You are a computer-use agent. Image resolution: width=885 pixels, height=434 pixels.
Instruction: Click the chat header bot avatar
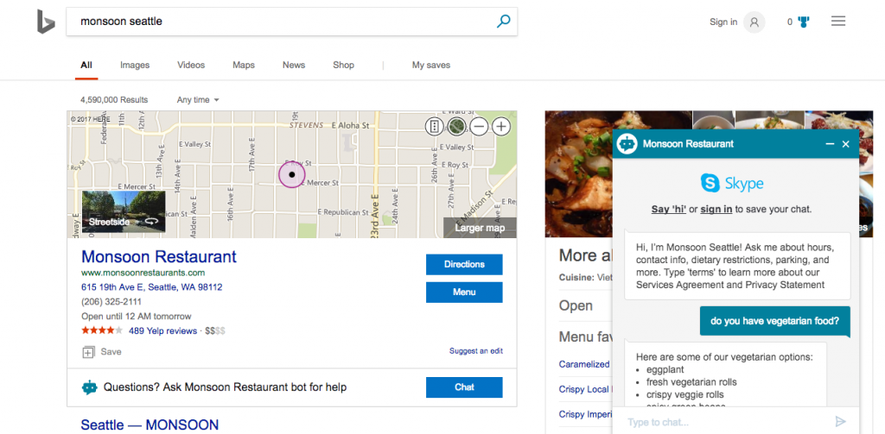click(627, 144)
